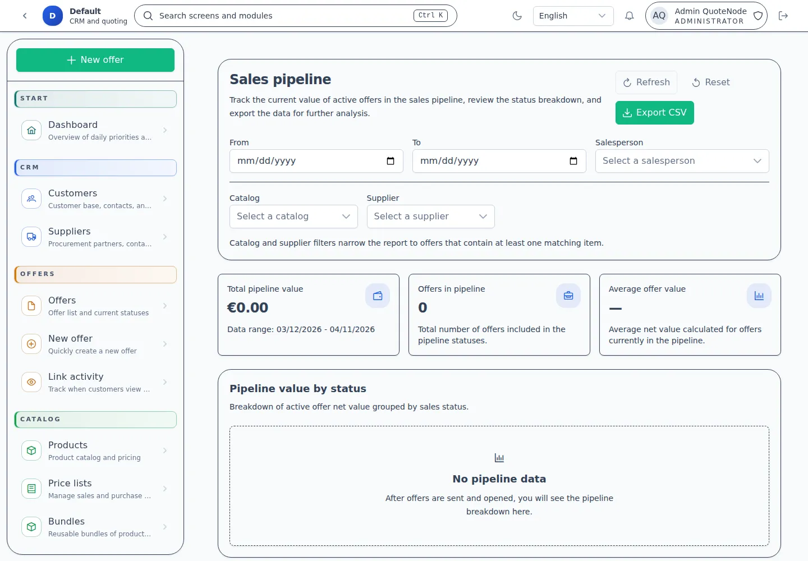Image resolution: width=808 pixels, height=561 pixels.
Task: Click the chart icon on Average offer value
Action: pos(759,296)
